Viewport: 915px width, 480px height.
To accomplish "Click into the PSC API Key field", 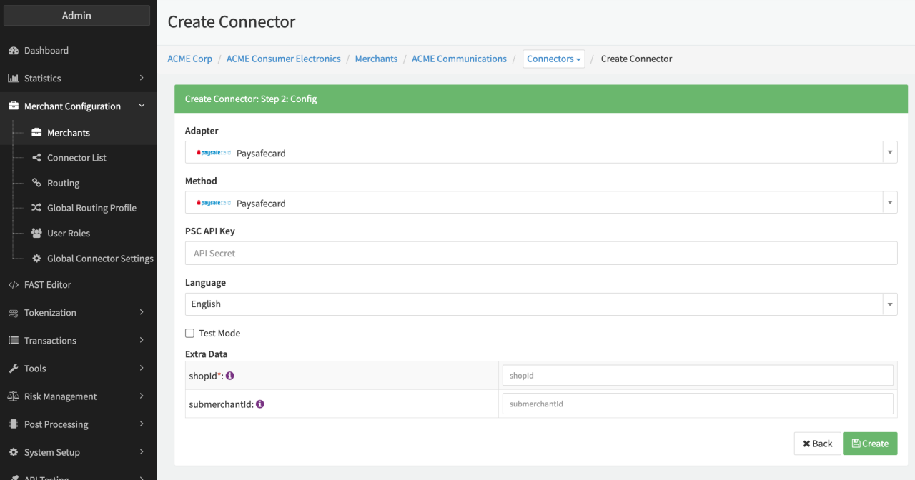I will point(540,254).
